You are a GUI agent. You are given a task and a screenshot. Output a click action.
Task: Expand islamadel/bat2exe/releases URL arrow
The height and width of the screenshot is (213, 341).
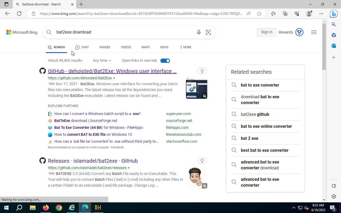tap(129, 168)
